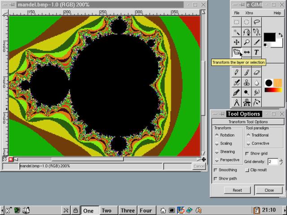
Task: Enable the Show grid checkbox
Action: pos(247,154)
